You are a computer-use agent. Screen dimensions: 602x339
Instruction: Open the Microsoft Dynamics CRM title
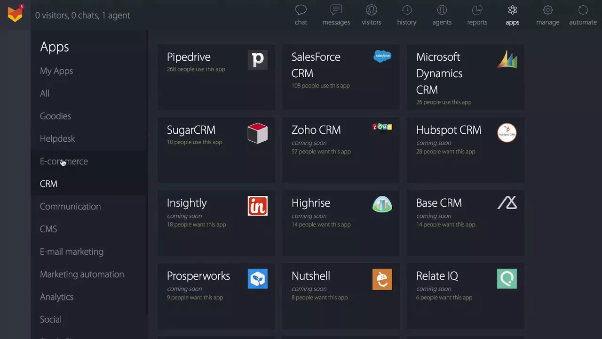point(439,73)
